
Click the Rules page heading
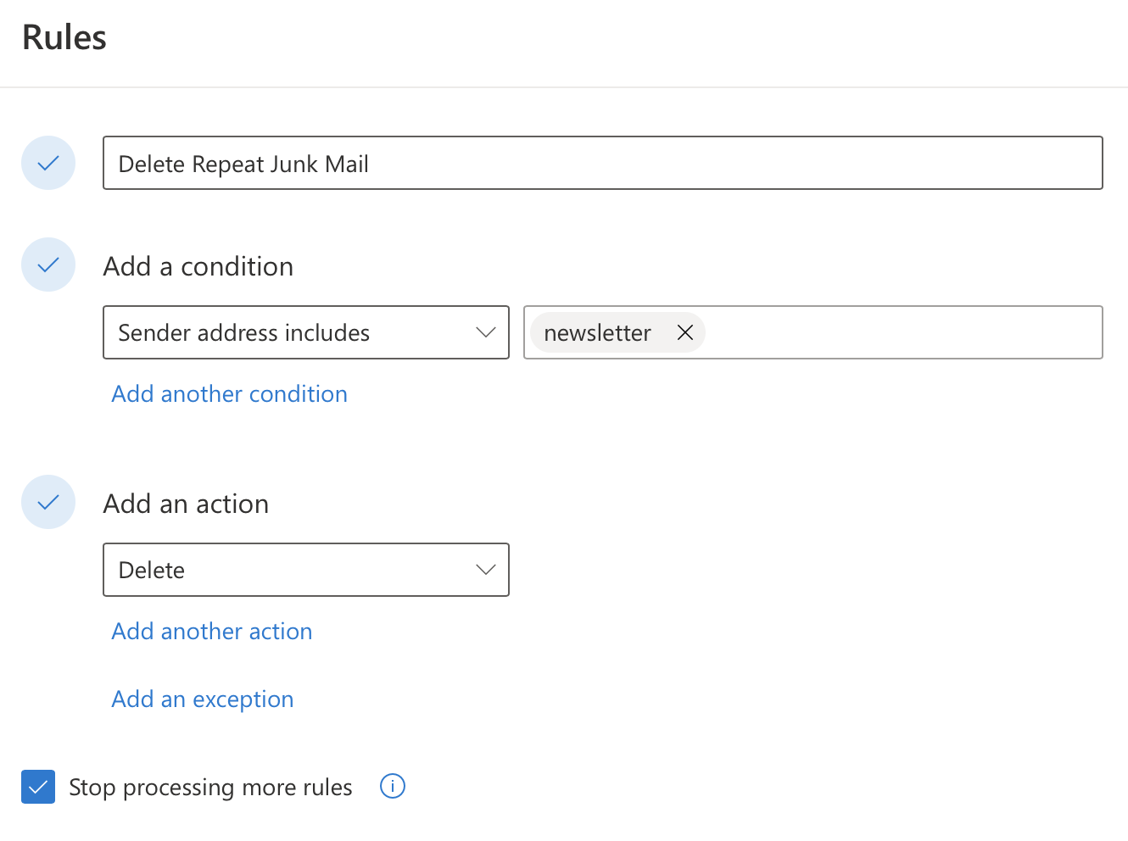point(64,38)
